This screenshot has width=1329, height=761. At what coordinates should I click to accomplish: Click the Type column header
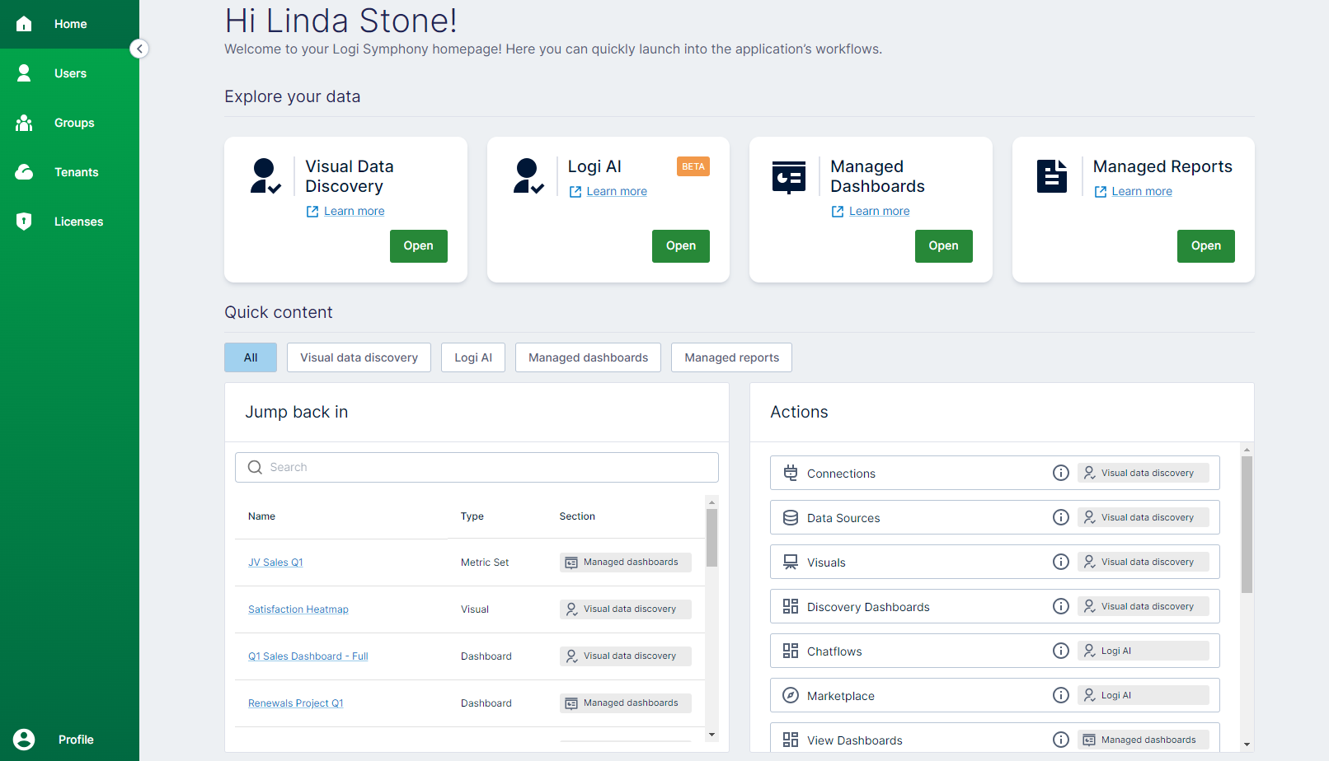pos(472,516)
